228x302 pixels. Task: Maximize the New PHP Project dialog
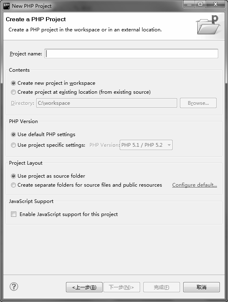(200, 4)
